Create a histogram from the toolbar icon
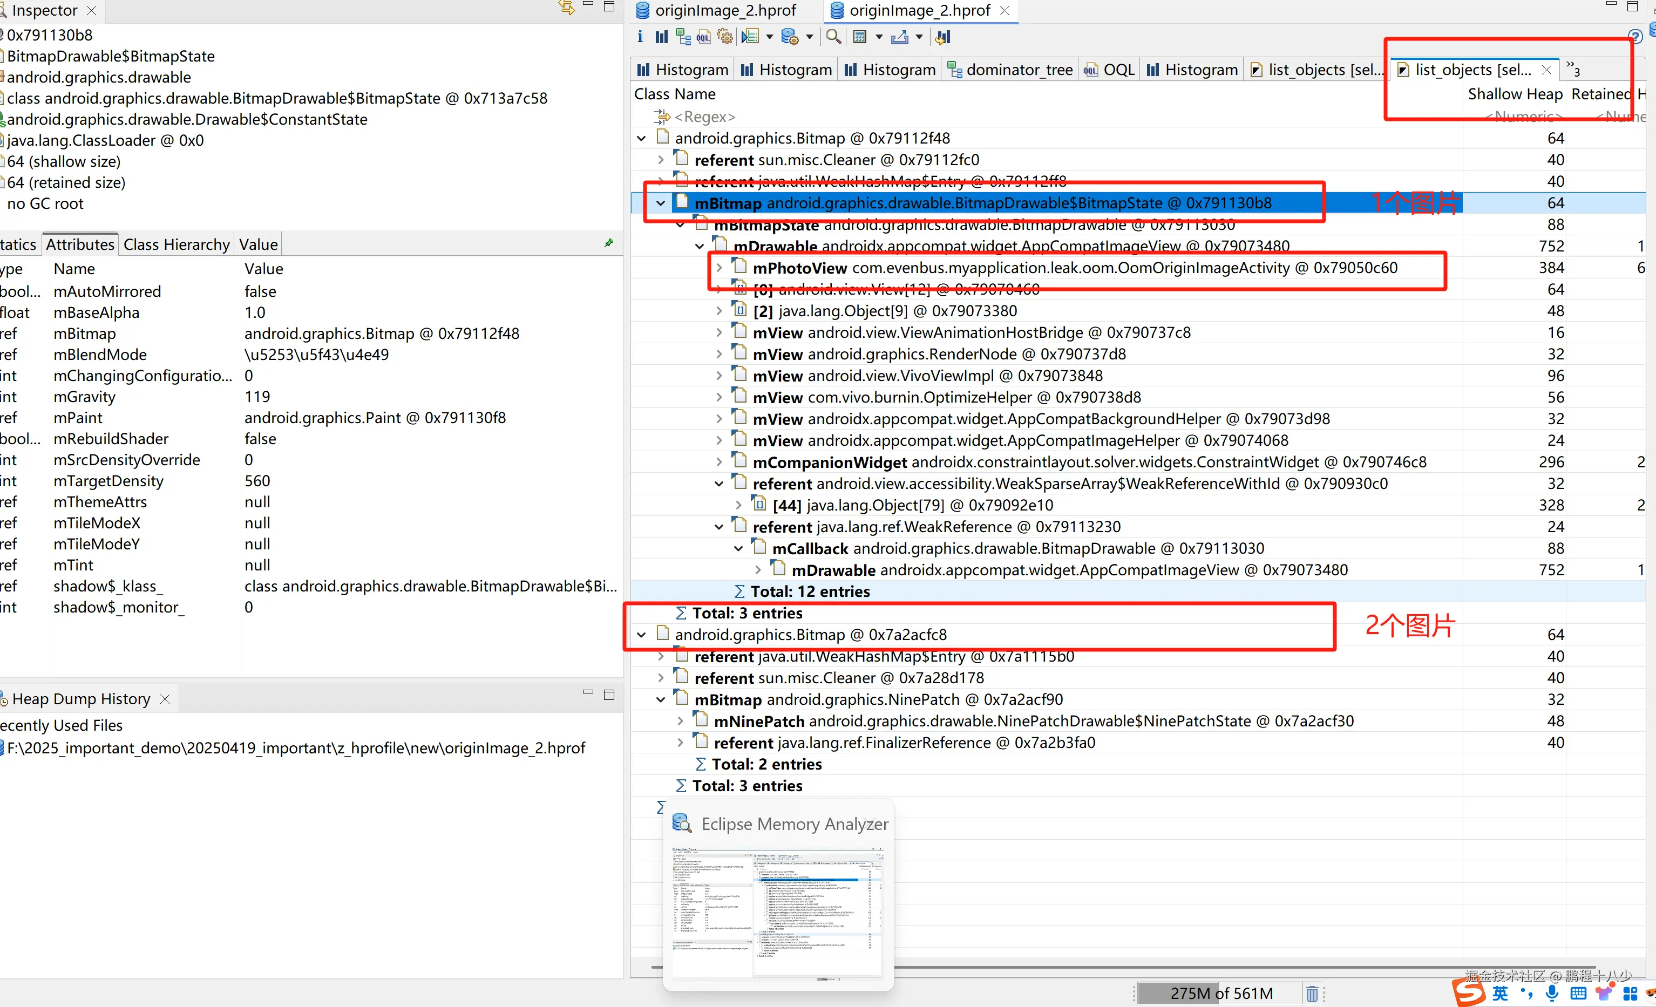Screen dimensions: 1656x1007 [x=661, y=37]
